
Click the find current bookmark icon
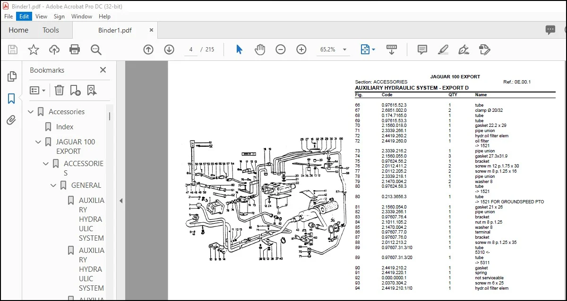click(x=91, y=90)
